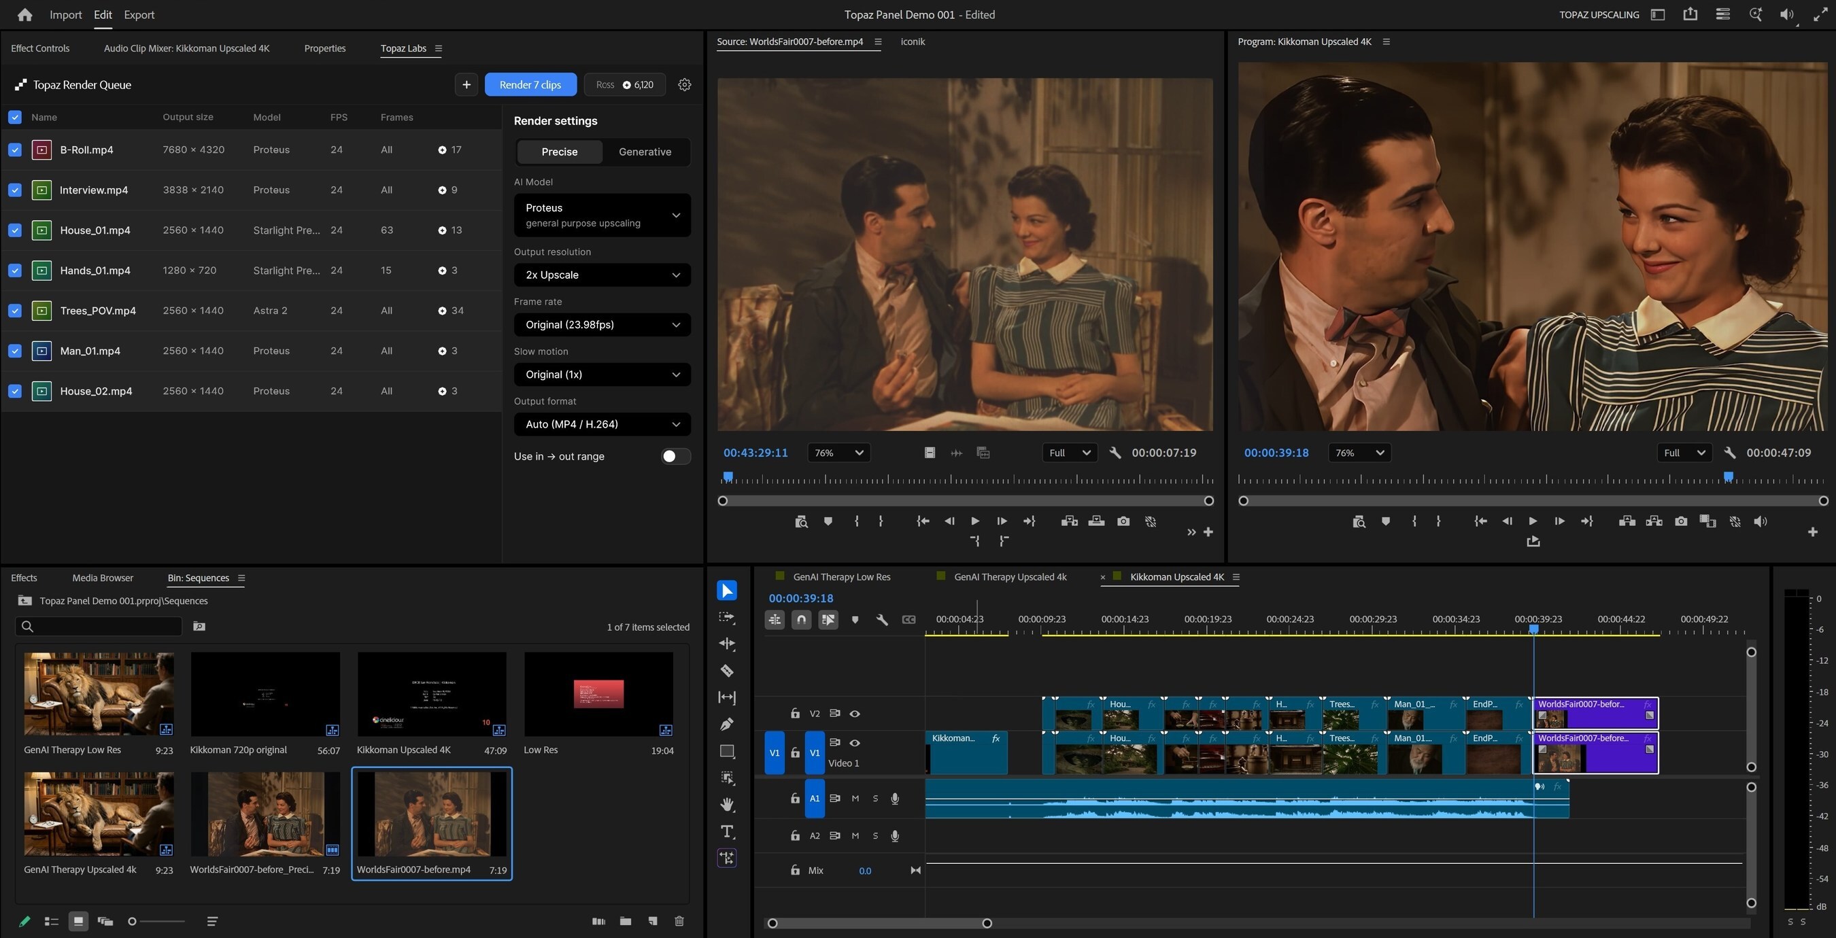Click trash icon in Sequences bin
This screenshot has height=938, width=1836.
click(679, 921)
